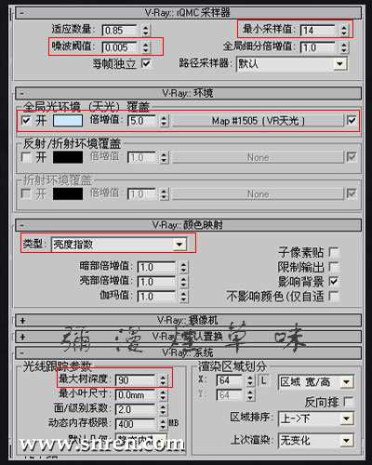The width and height of the screenshot is (372, 465).
Task: Click the Map #1505 VR天光 button
Action: (x=258, y=121)
